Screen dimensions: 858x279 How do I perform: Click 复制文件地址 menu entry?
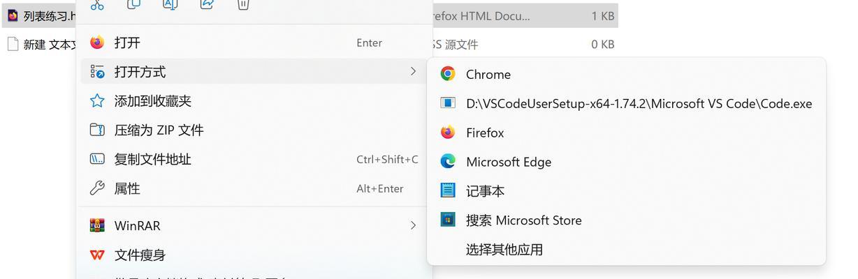click(254, 159)
